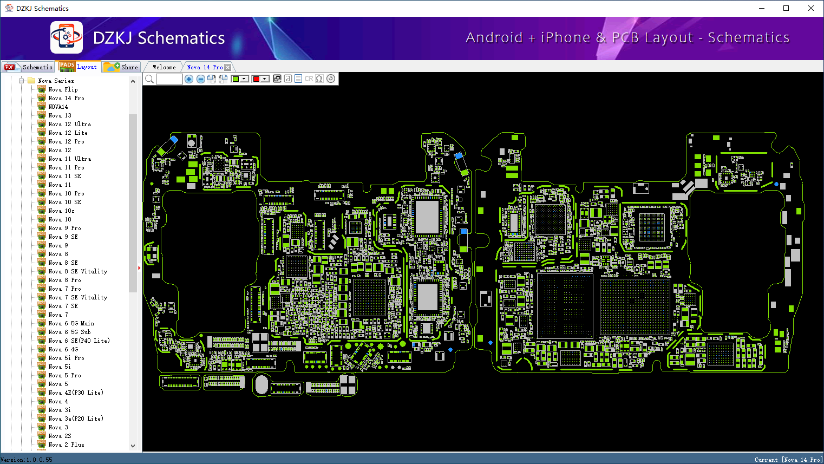
Task: Open the Share tab
Action: pos(121,67)
